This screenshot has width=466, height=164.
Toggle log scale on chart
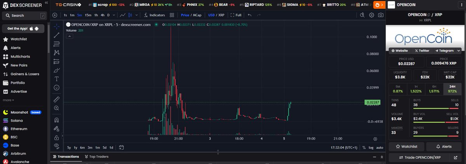coord(371,147)
